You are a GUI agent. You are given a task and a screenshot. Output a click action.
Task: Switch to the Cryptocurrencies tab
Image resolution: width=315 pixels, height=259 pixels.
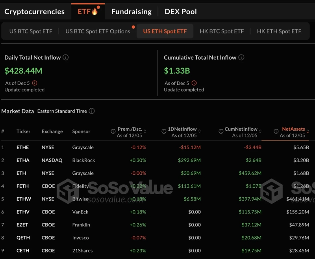[34, 11]
